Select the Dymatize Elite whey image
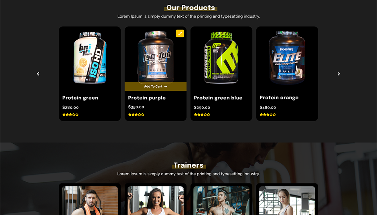377x215 pixels. 287,57
